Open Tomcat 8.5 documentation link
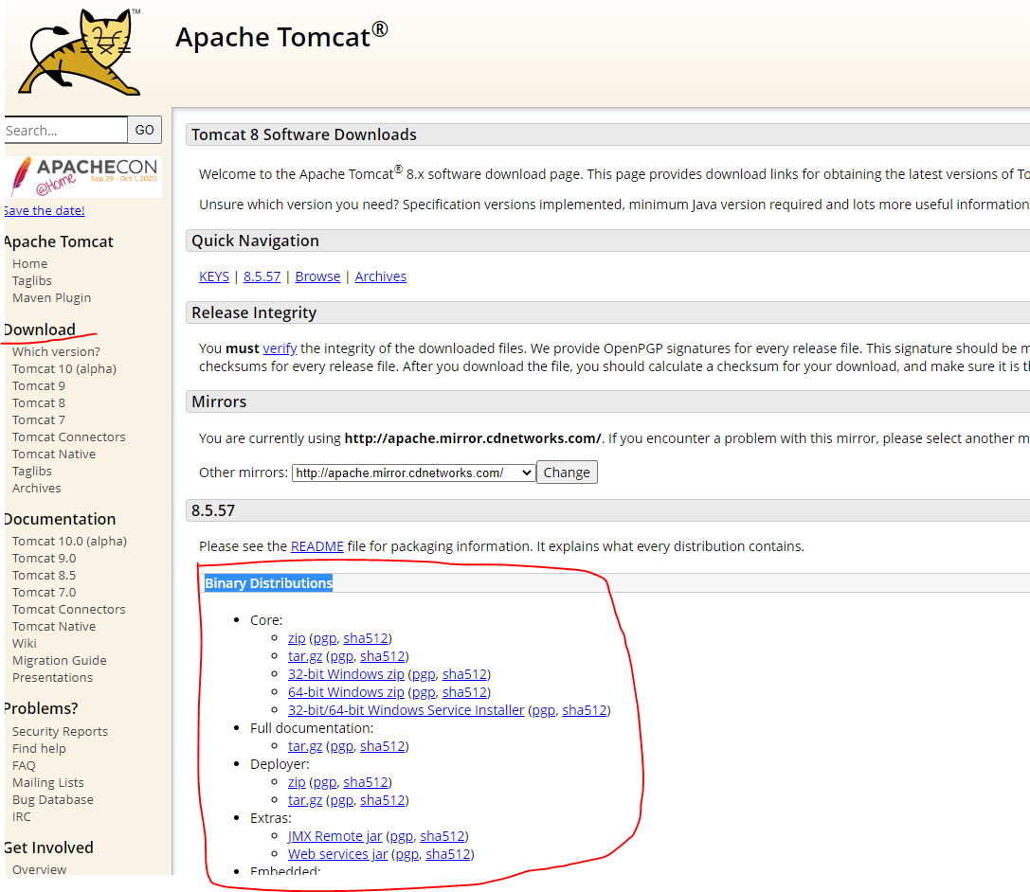This screenshot has width=1030, height=892. (44, 575)
